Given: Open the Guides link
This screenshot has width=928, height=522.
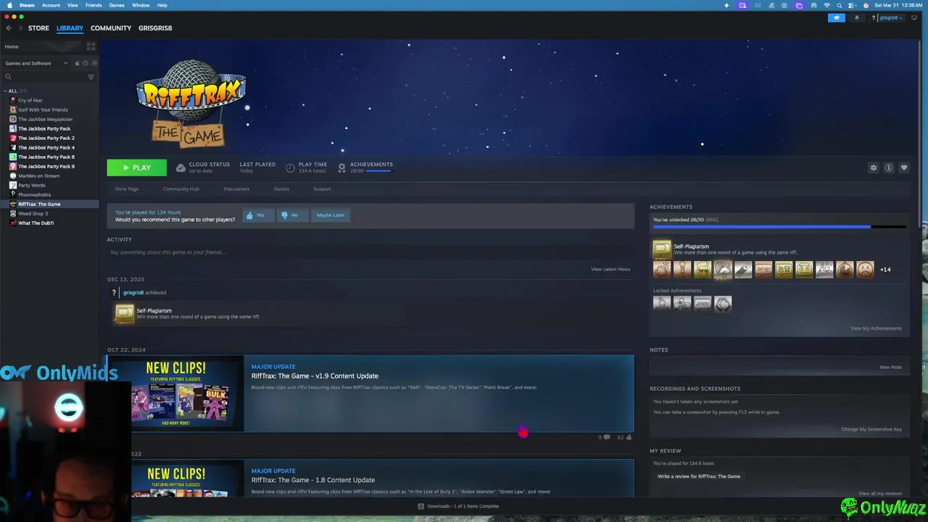Looking at the screenshot, I should [281, 189].
